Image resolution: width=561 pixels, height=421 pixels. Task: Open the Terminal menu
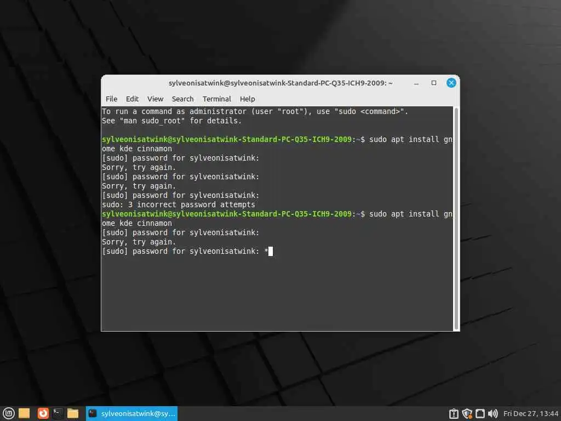pyautogui.click(x=217, y=99)
